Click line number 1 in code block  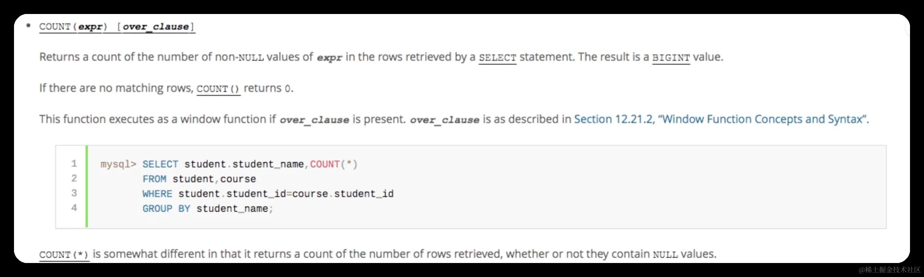74,163
